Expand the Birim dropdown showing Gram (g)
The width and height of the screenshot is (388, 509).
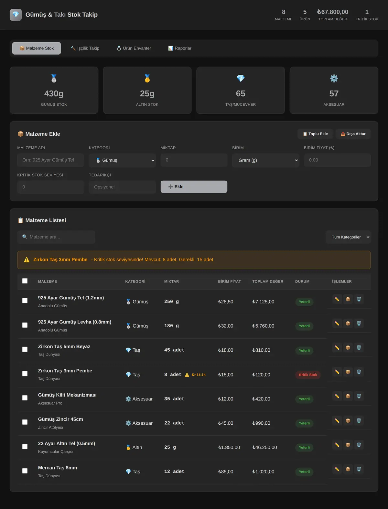coord(265,160)
